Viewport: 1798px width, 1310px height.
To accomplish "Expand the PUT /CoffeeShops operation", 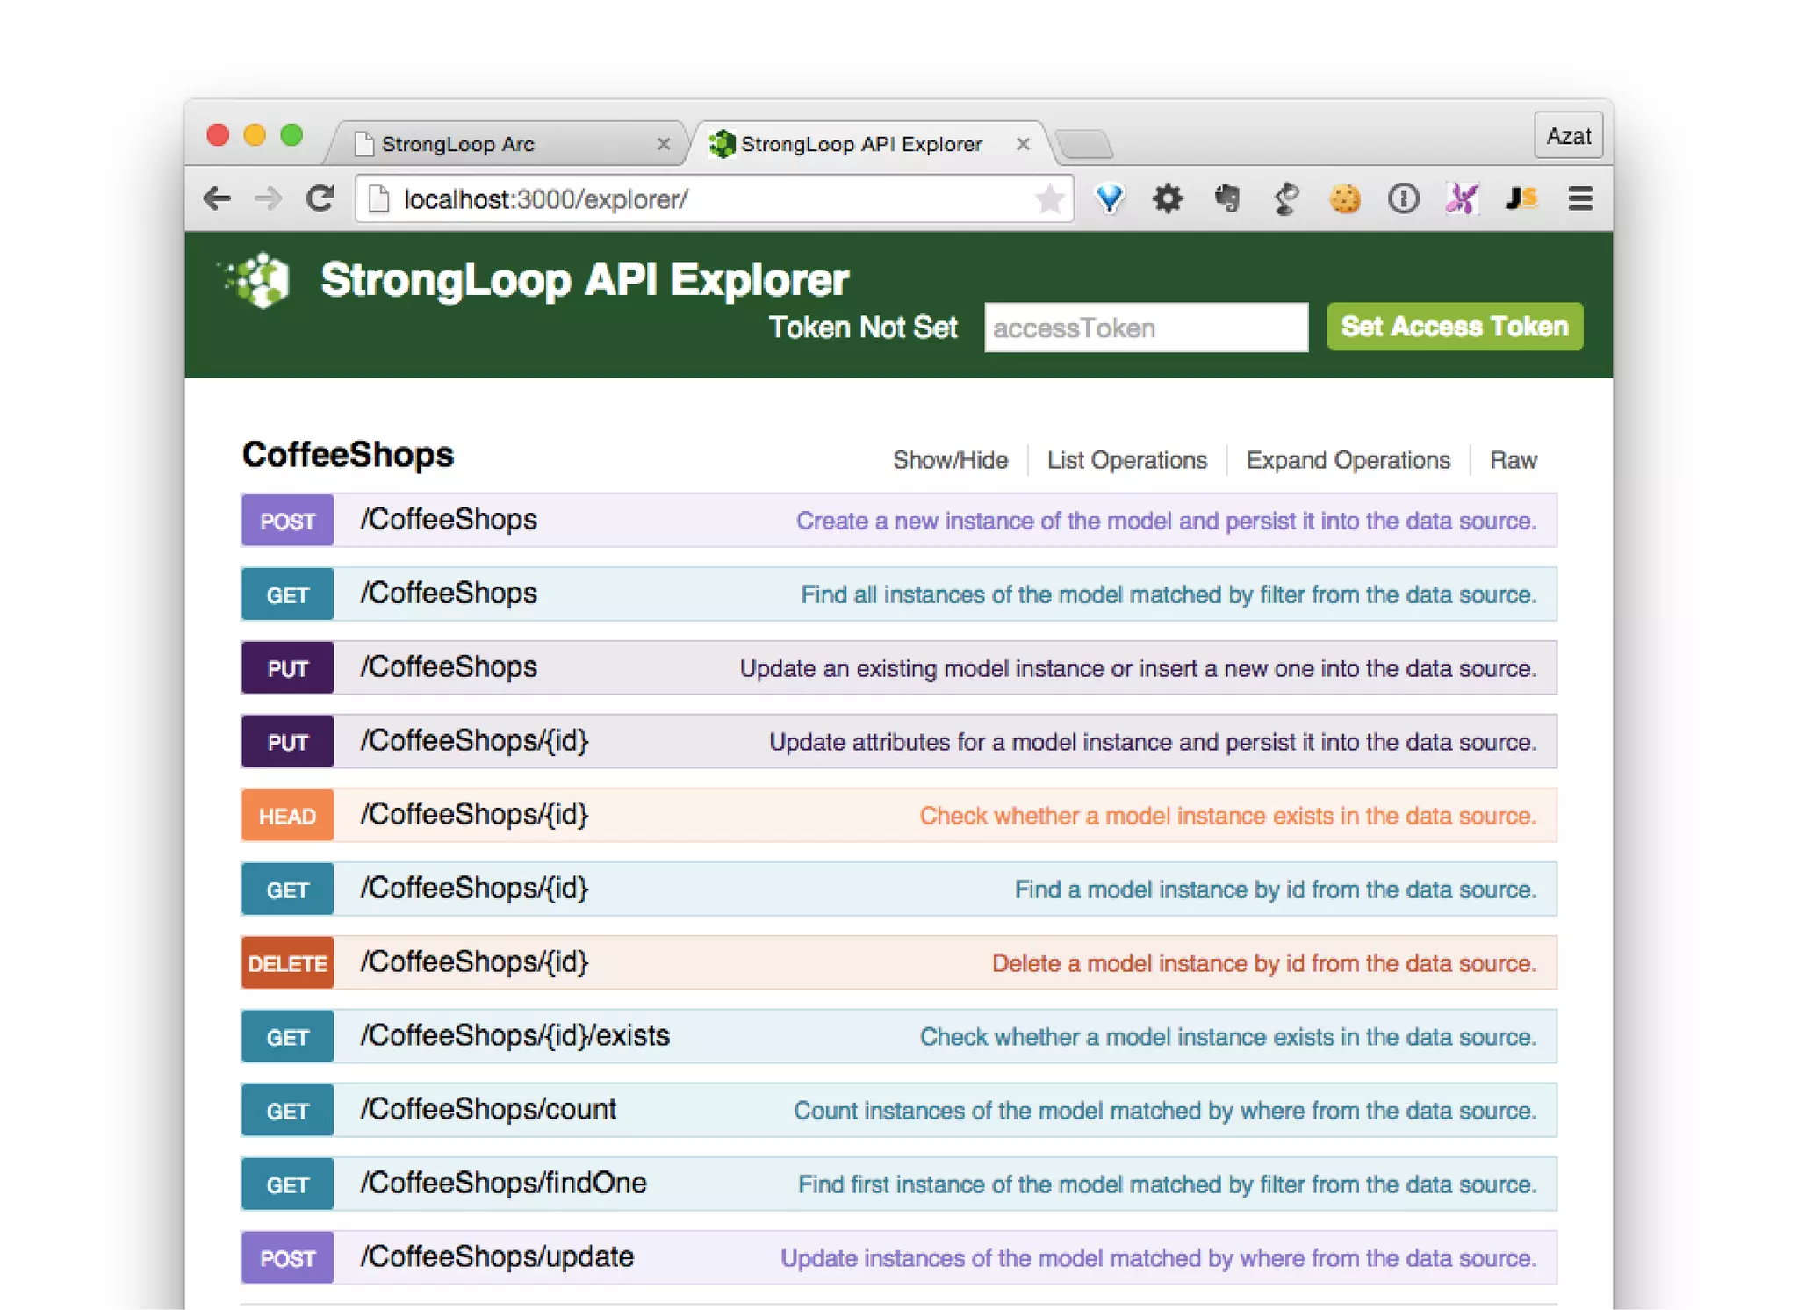I will click(899, 667).
